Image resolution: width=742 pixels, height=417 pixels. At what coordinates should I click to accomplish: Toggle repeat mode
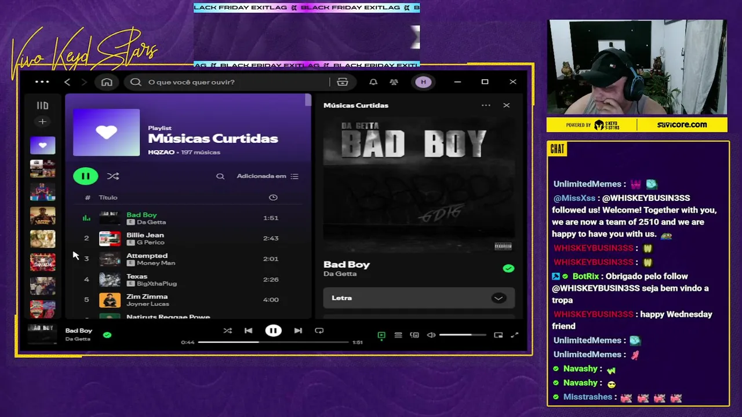click(319, 331)
